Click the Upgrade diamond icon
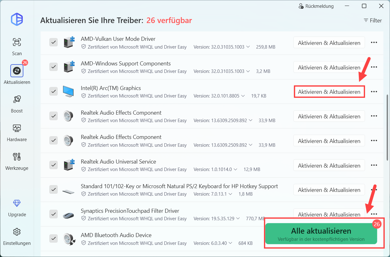 tap(17, 203)
